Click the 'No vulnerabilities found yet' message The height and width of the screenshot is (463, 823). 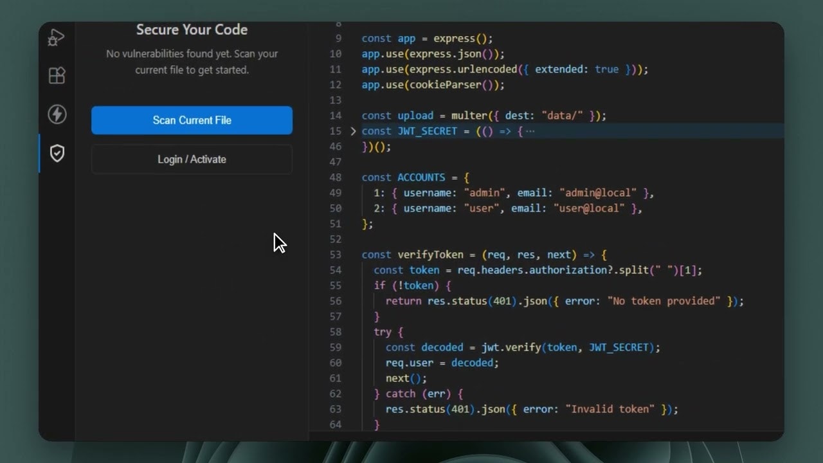(192, 62)
